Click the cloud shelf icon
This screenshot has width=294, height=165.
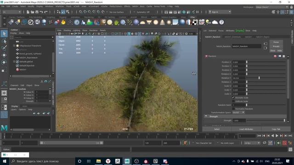coord(215,22)
